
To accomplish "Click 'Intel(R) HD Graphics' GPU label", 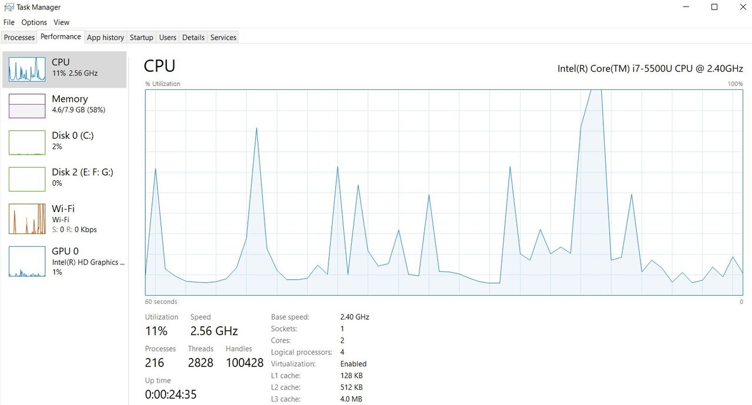I will tap(89, 262).
